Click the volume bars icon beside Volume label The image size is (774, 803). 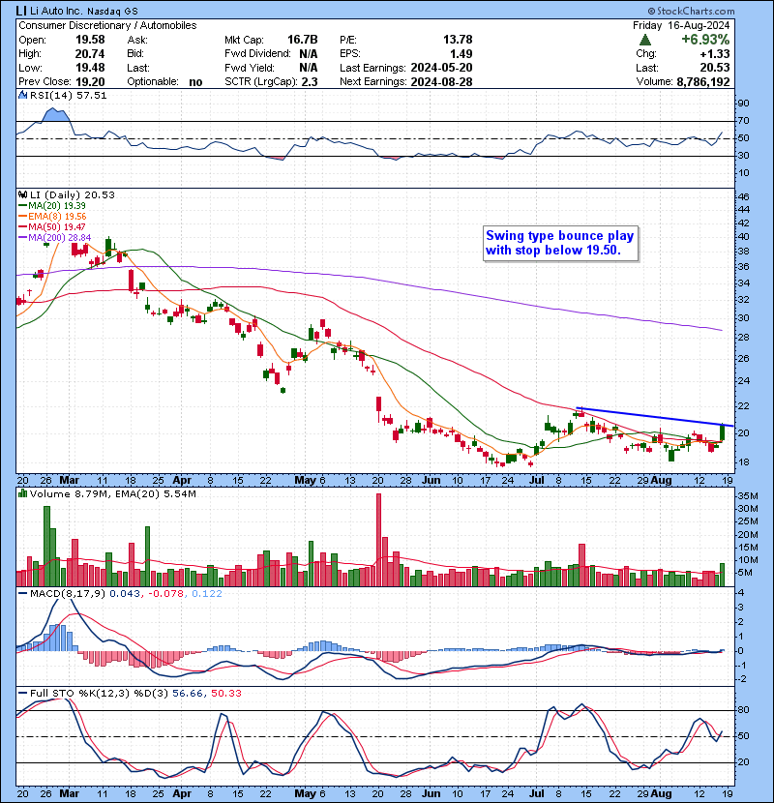[x=22, y=493]
